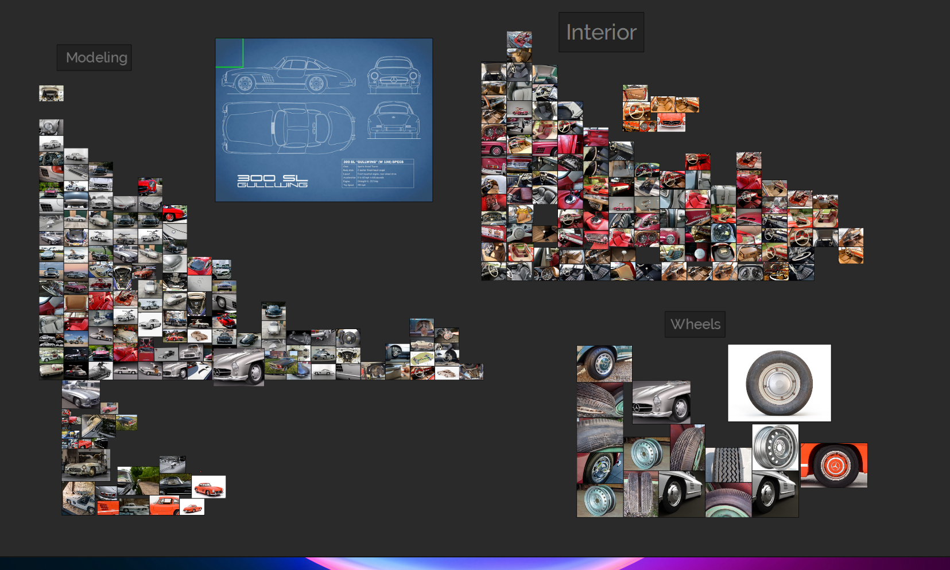Select the Wheels group label
Viewport: 950px width, 570px height.
695,325
